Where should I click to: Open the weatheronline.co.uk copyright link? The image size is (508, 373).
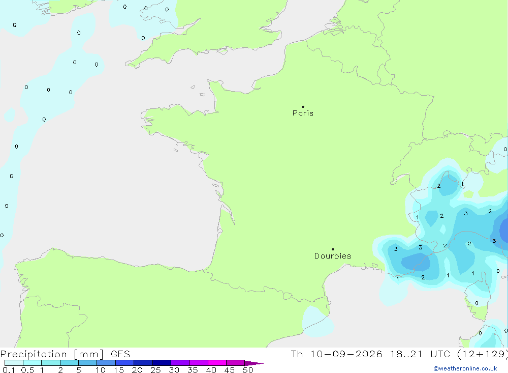point(465,368)
